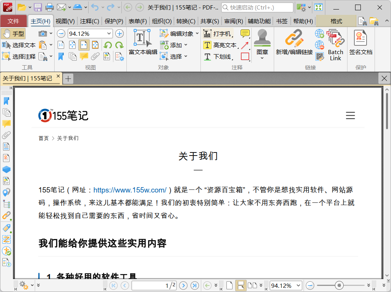Expand the 编辑对象 dropdown
The height and width of the screenshot is (292, 391).
coord(197,34)
